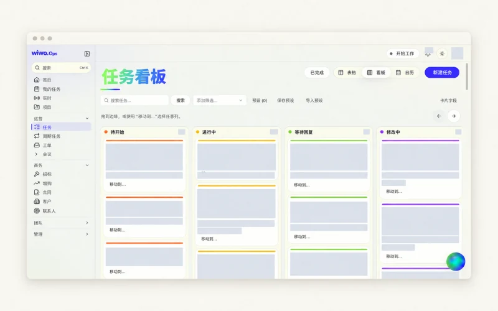Open 移动到... on first 等待回复 card
This screenshot has width=498, height=311.
click(302, 185)
